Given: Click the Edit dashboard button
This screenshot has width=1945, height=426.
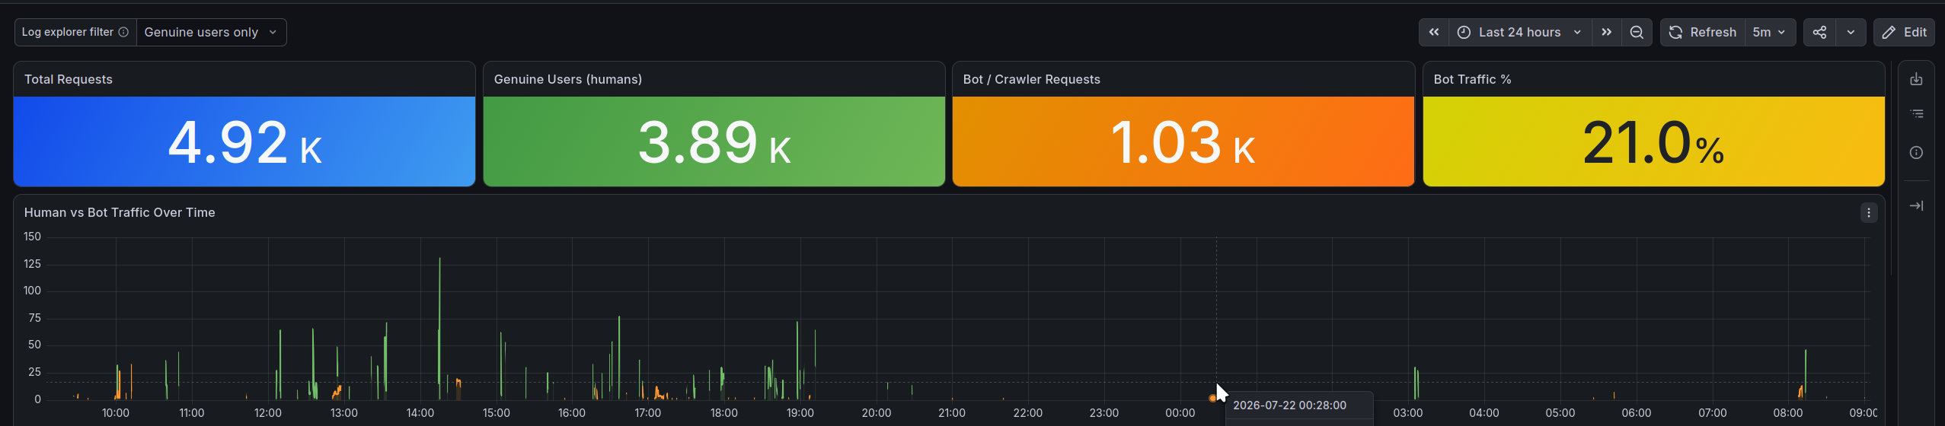Looking at the screenshot, I should point(1904,32).
